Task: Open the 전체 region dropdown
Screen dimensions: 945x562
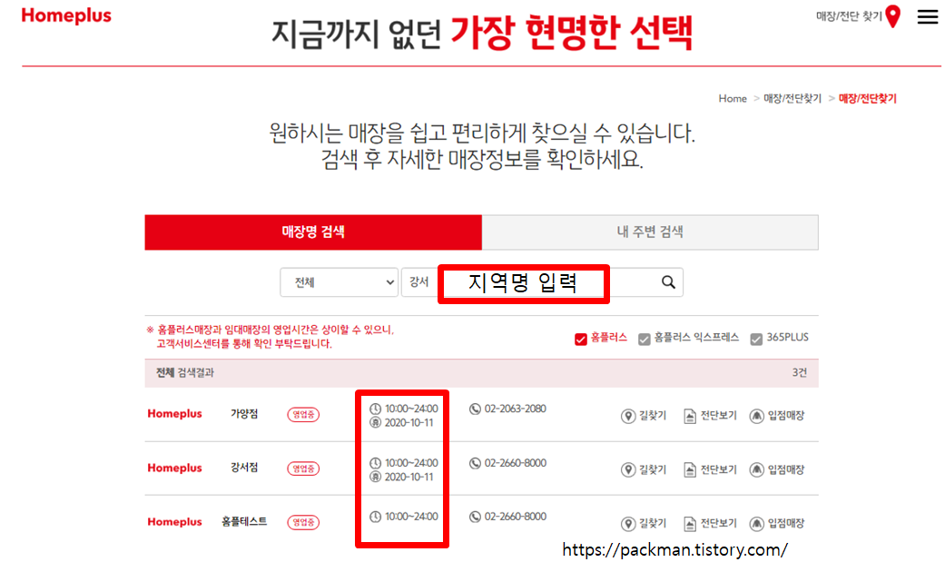Action: [x=340, y=282]
